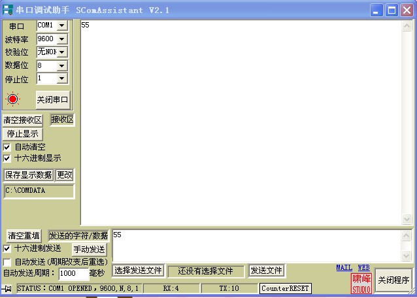Enable the 自动发送 auto-send checkbox
The image size is (417, 298).
click(7, 261)
